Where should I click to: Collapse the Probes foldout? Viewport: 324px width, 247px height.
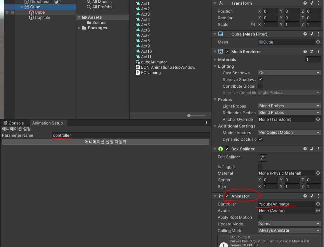215,99
